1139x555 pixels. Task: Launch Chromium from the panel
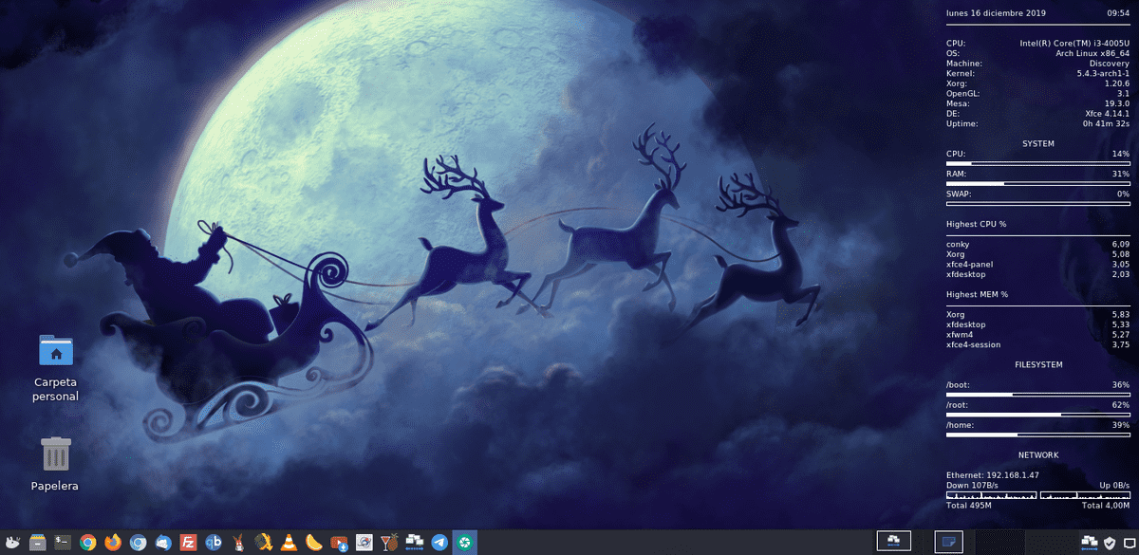tap(139, 543)
